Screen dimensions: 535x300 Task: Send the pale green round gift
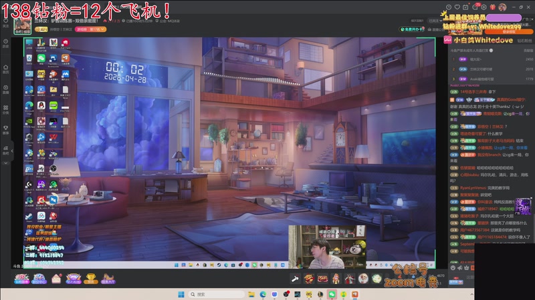tap(377, 279)
